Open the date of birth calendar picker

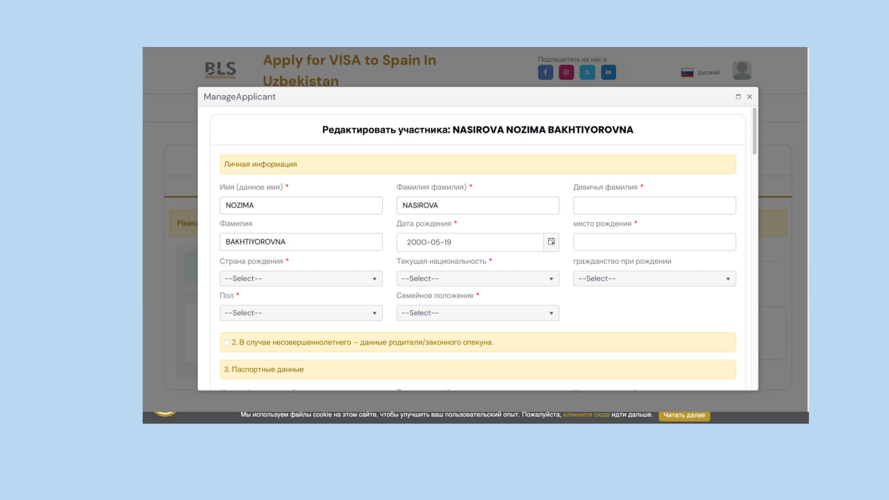(551, 242)
